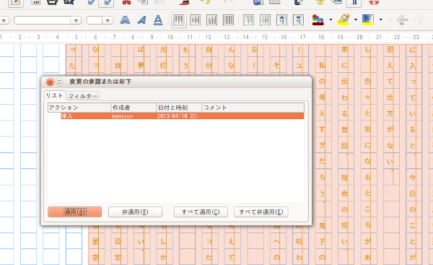Sort by 日付と時刻 column header

[x=179, y=108]
